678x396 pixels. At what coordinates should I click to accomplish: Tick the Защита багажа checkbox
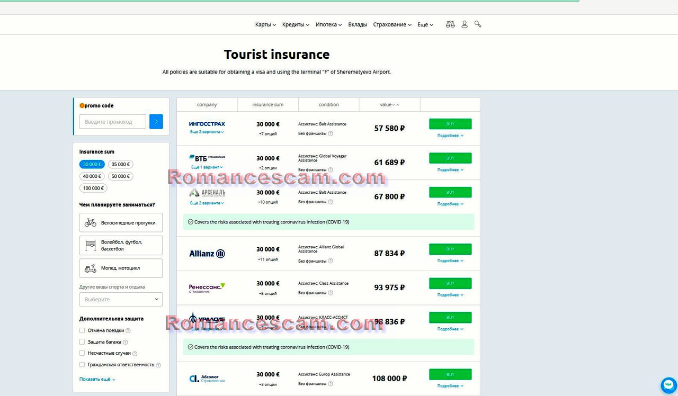pos(82,342)
